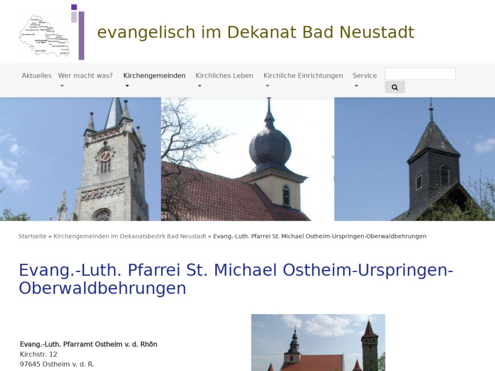Click the site title evangelisch im Dekanat
The image size is (495, 371).
point(255,32)
